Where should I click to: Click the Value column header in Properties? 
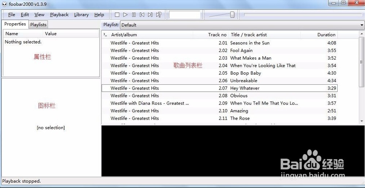[x=71, y=34]
